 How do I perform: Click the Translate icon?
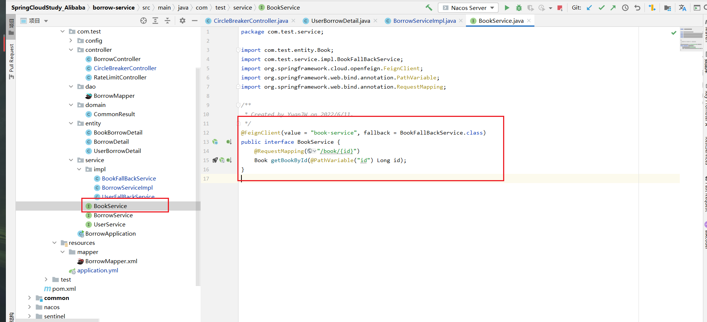coord(682,8)
